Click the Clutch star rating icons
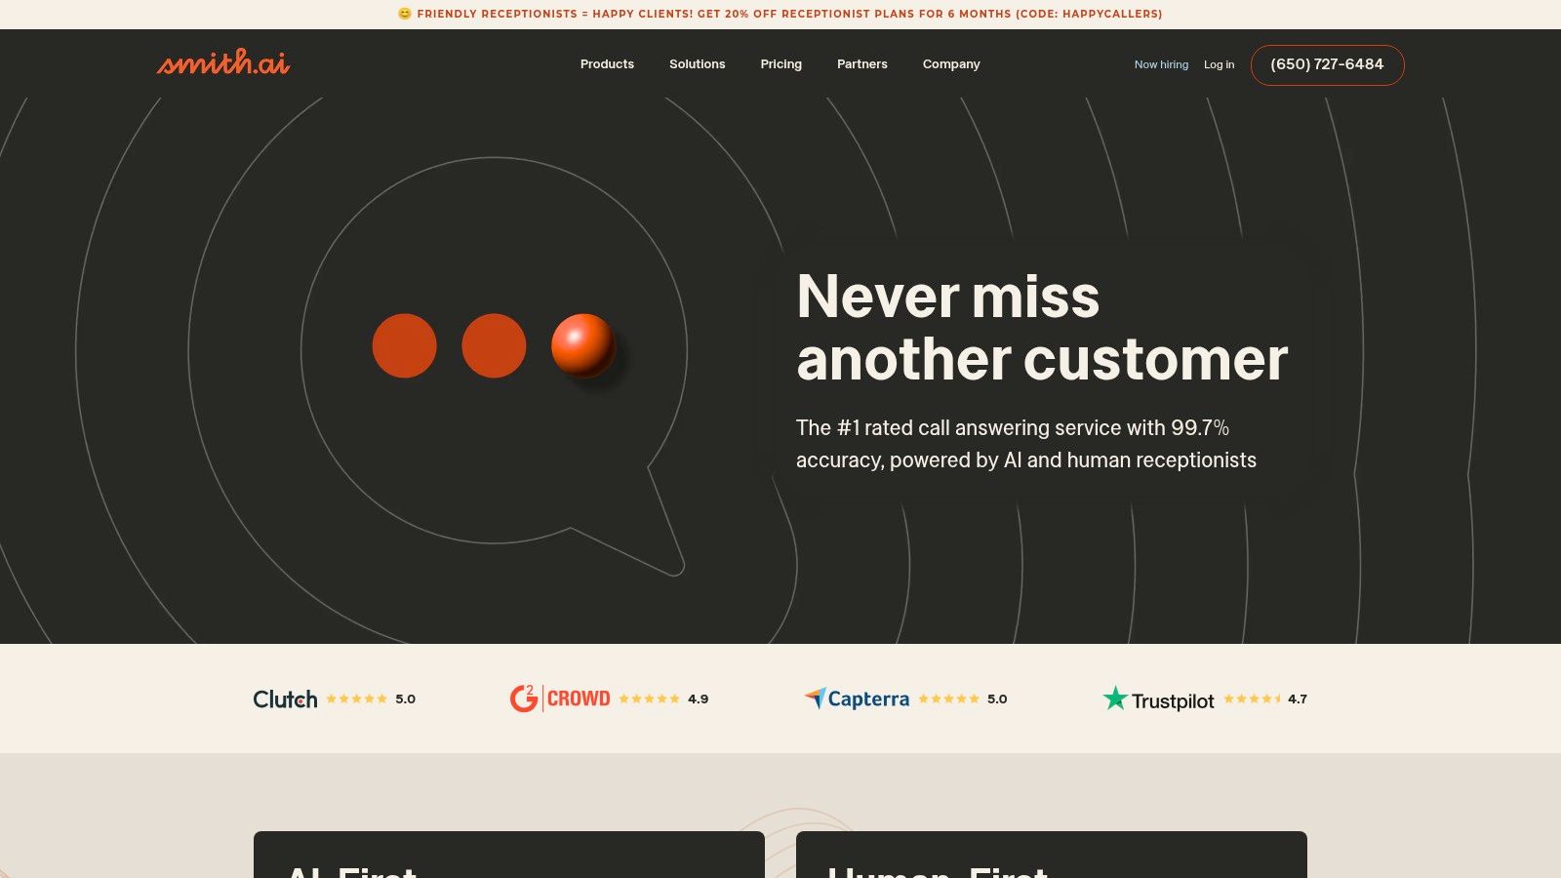Image resolution: width=1561 pixels, height=878 pixels. pyautogui.click(x=356, y=698)
